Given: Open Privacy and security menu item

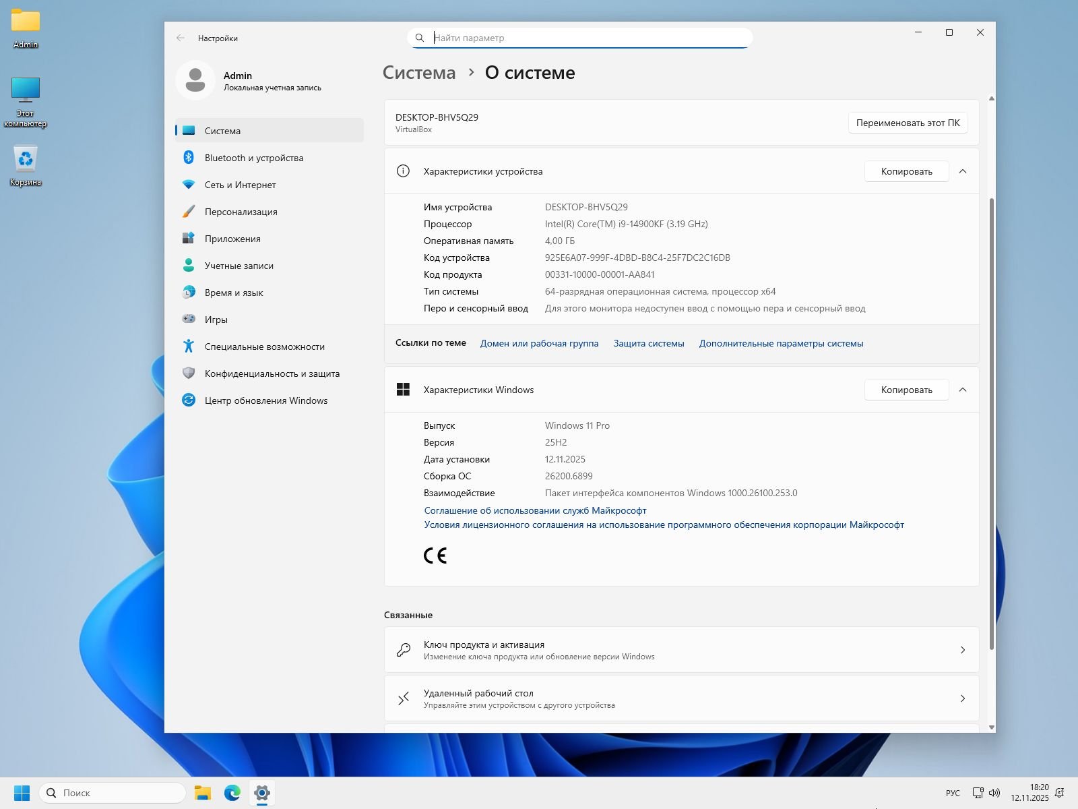Looking at the screenshot, I should pos(272,373).
